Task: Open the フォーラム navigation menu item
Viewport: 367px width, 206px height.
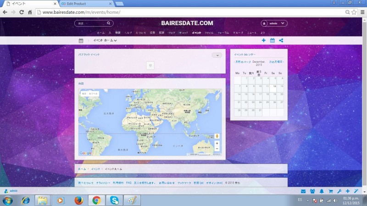Action: click(223, 33)
